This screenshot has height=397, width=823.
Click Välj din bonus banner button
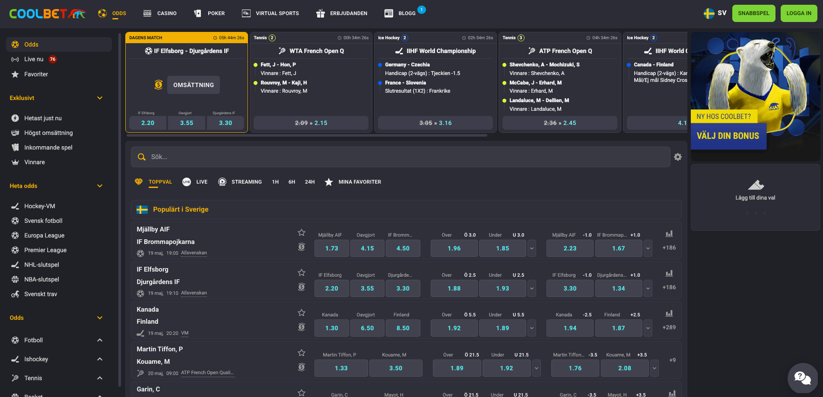[728, 136]
